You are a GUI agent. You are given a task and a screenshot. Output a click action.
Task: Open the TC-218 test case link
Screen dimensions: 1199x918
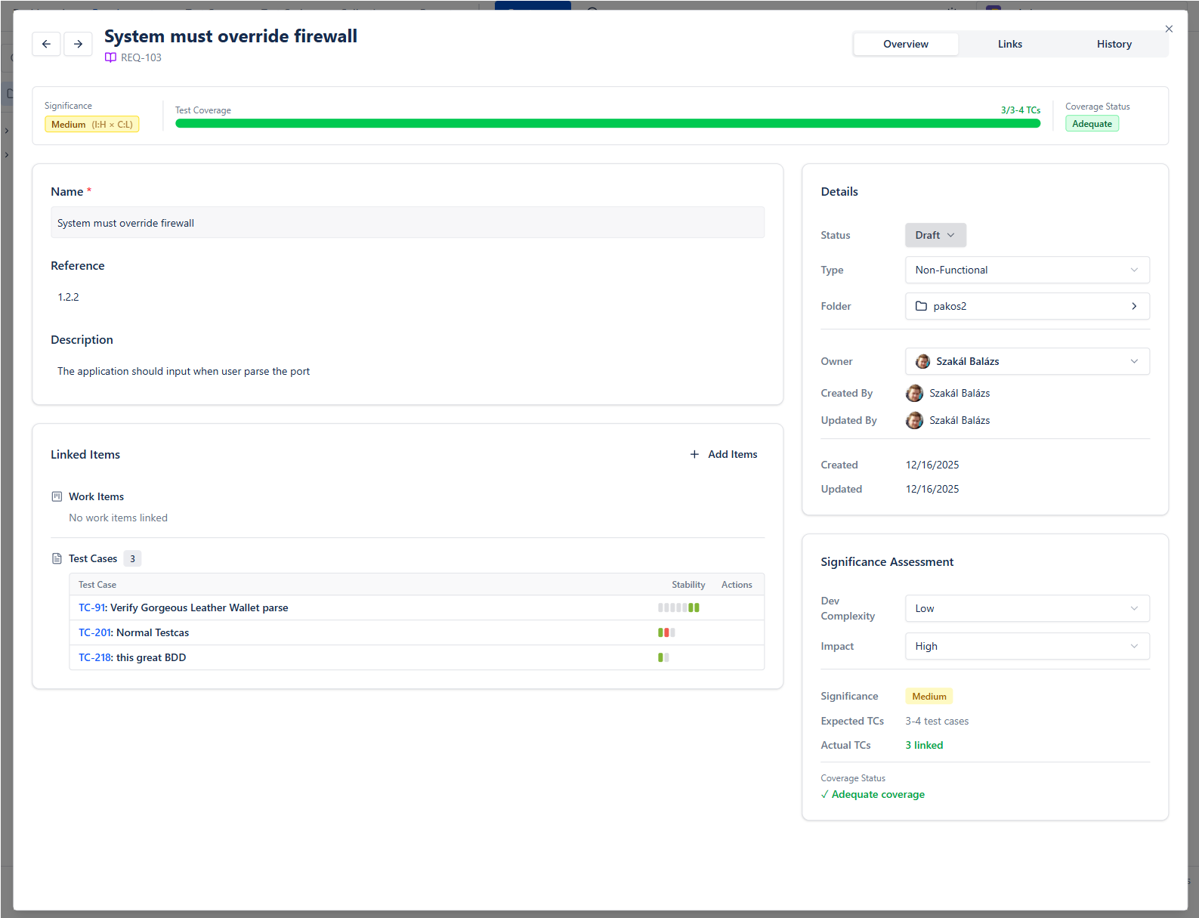[95, 657]
